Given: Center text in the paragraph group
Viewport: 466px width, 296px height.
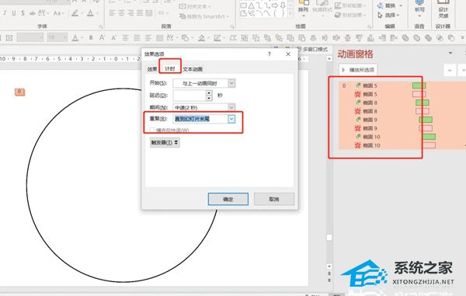Looking at the screenshot, I should coord(122,13).
